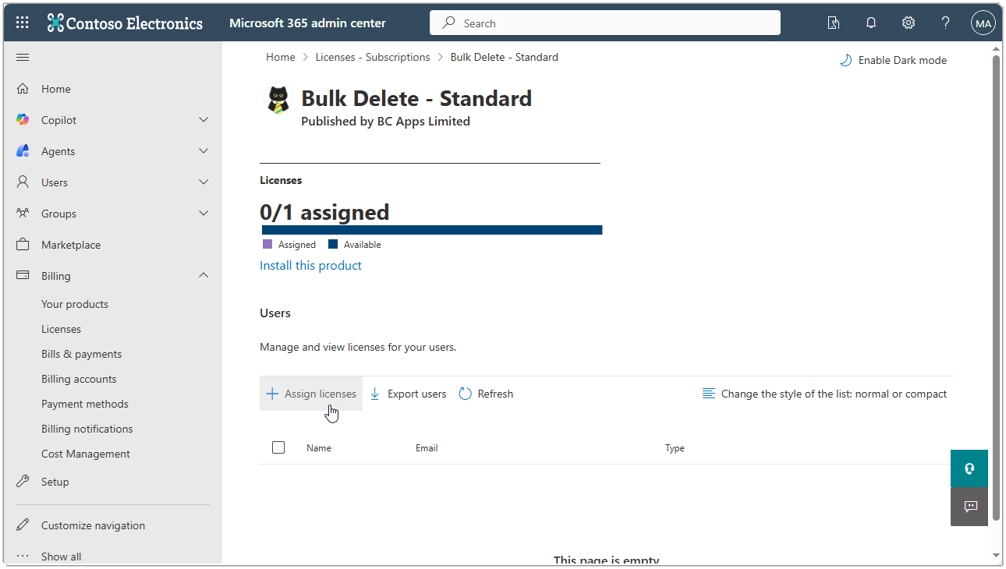This screenshot has height=569, width=1006.
Task: Expand the Users section in the sidebar
Action: (203, 182)
